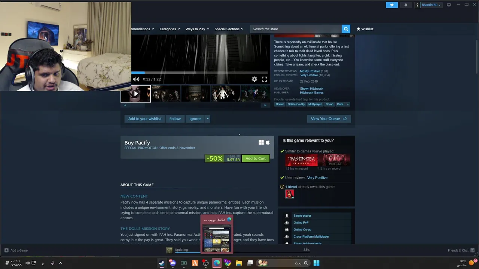Expand more tags with the plus button
This screenshot has width=479, height=269.
click(x=348, y=104)
